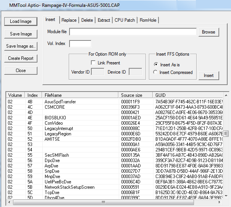Click the horizontal scroll right arrow

tap(220, 202)
